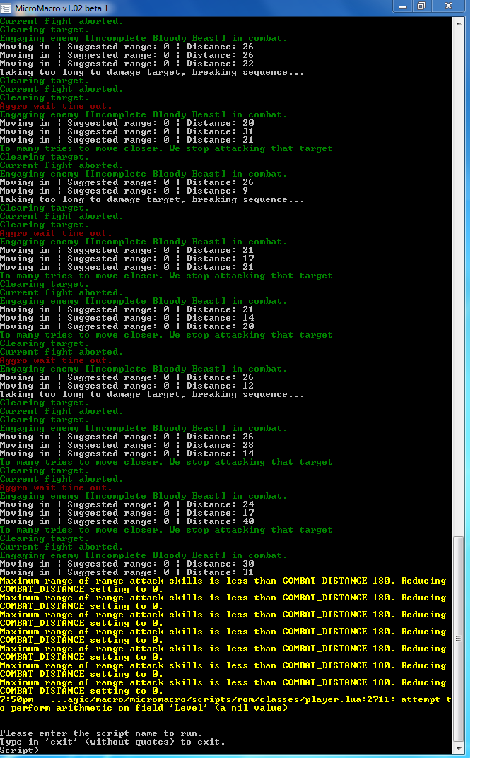Click the scrollbar up arrow
The image size is (480, 758).
[459, 23]
